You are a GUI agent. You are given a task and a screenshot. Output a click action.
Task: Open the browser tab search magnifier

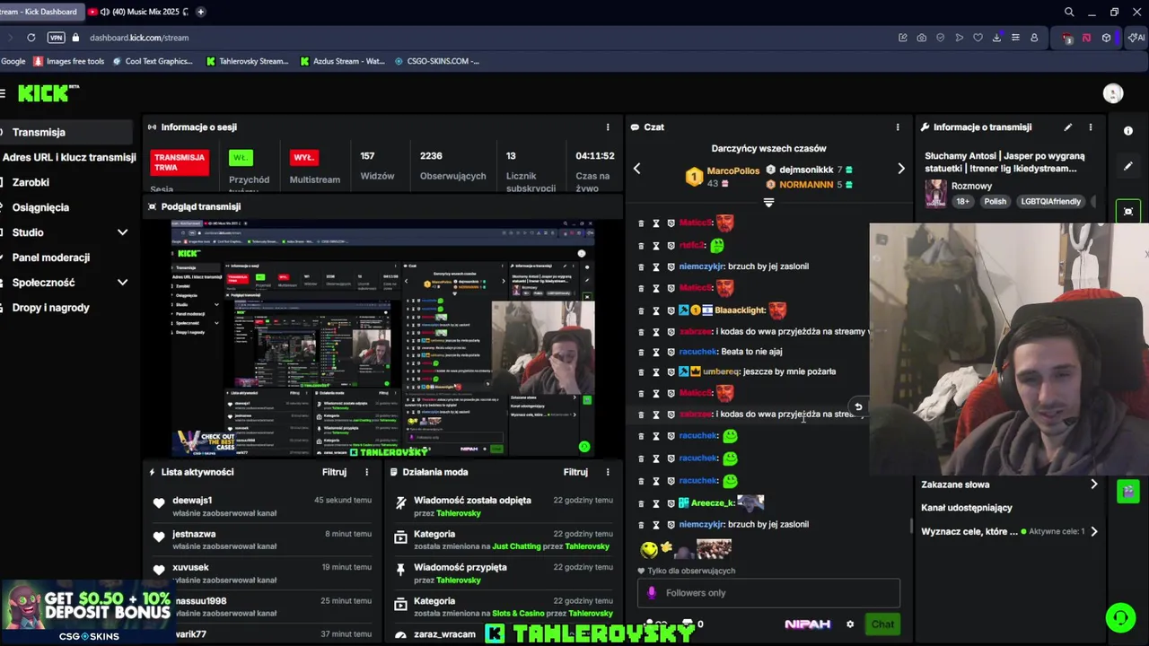pyautogui.click(x=1069, y=12)
